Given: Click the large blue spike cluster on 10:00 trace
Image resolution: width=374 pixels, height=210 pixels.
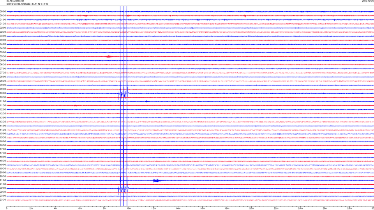Looking at the screenshot, I should point(123,93).
